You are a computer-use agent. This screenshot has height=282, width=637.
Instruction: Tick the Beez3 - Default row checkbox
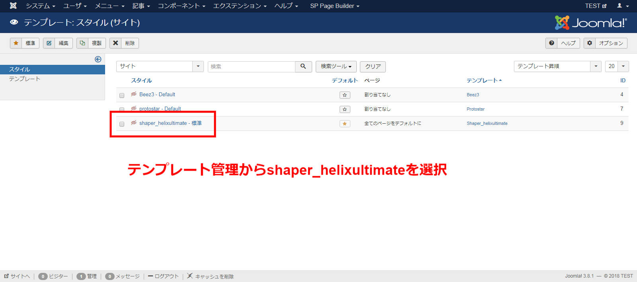[x=122, y=95]
